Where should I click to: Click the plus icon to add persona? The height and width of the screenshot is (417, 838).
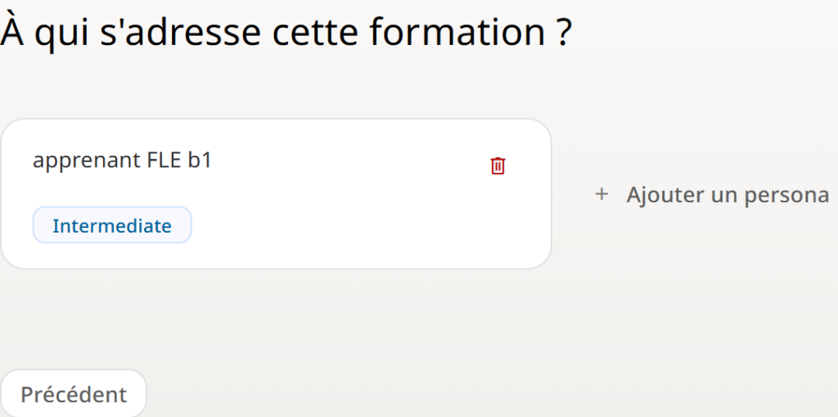(x=602, y=195)
